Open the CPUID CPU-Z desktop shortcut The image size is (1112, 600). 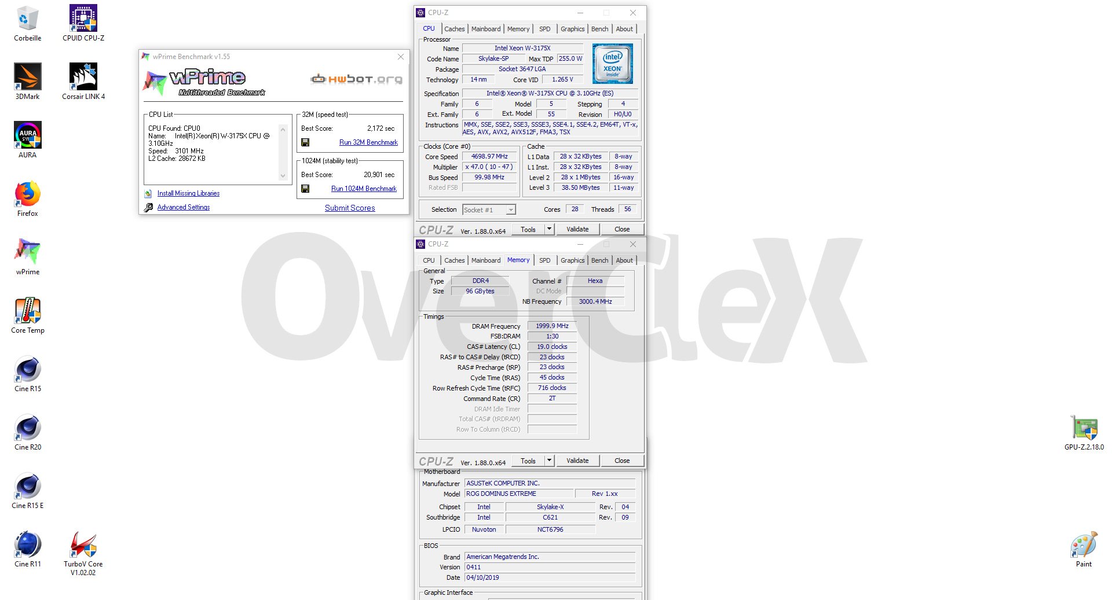(x=83, y=24)
